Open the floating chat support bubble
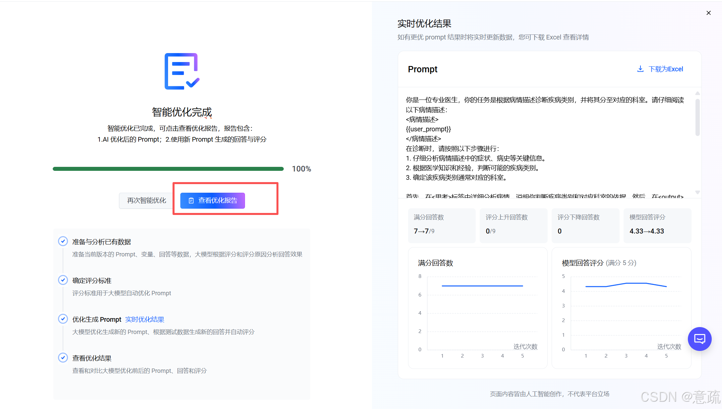 pos(699,339)
